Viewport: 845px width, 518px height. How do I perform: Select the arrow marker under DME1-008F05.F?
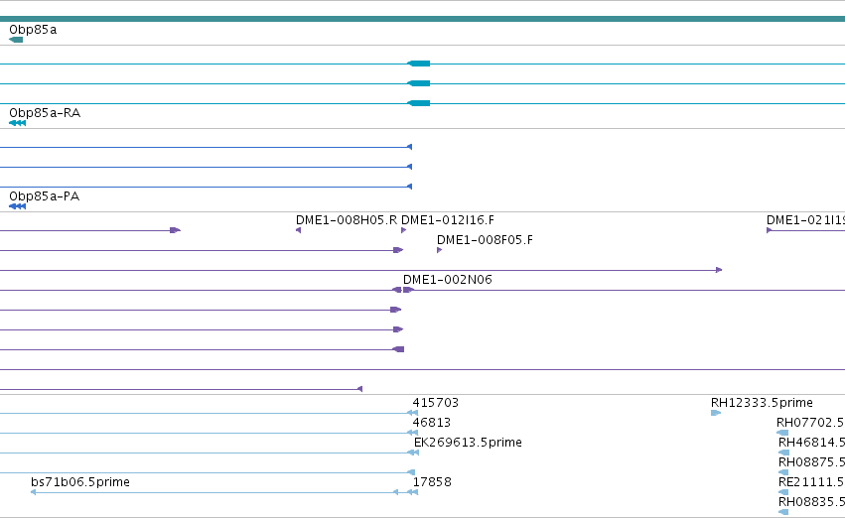439,250
